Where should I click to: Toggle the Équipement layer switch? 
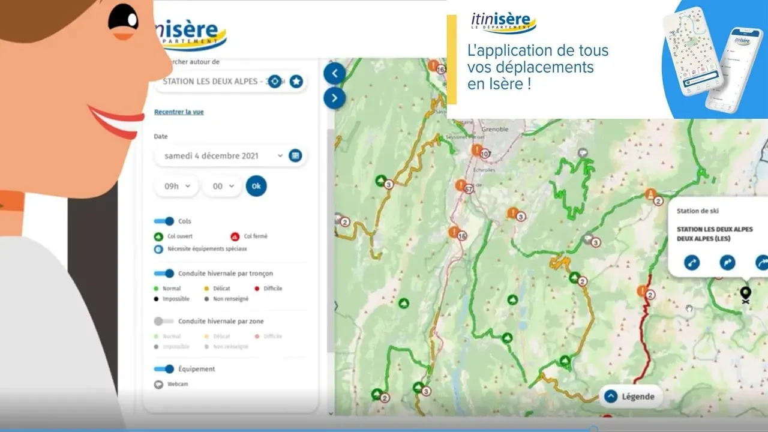pos(164,369)
